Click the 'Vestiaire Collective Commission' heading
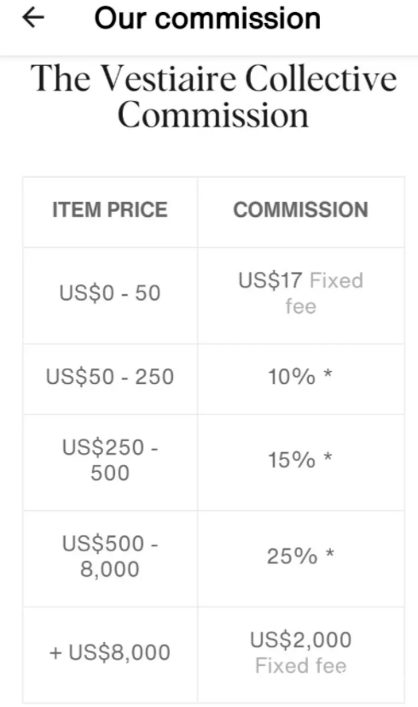 (x=214, y=97)
